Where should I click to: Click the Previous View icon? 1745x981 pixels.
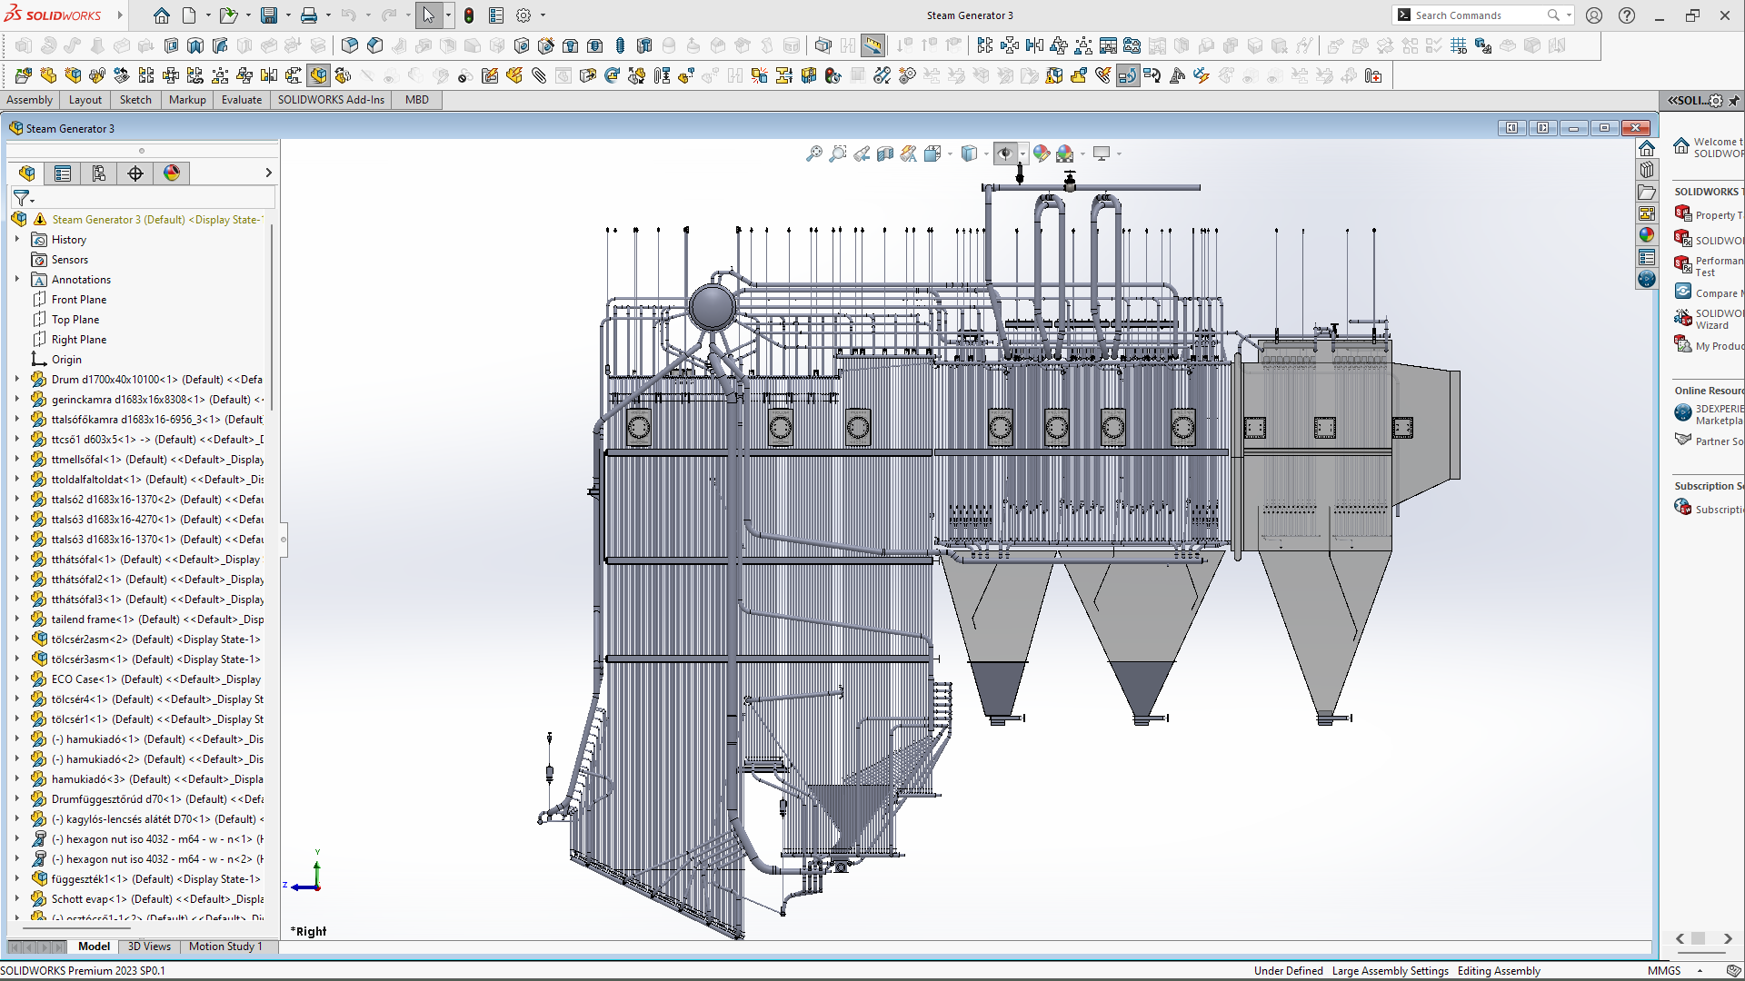[862, 154]
